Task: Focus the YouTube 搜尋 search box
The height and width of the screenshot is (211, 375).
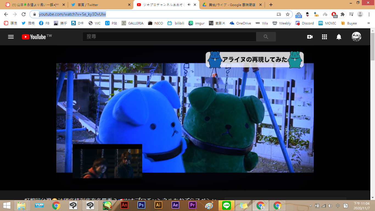Action: point(169,37)
